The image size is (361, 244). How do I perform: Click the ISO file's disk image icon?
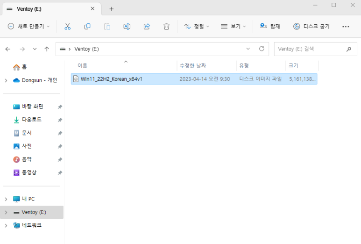[76, 79]
